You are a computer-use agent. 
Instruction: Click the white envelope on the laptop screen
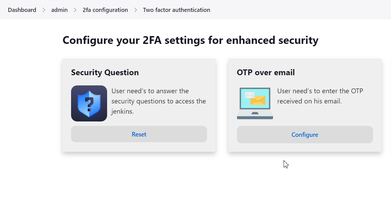[x=249, y=95]
